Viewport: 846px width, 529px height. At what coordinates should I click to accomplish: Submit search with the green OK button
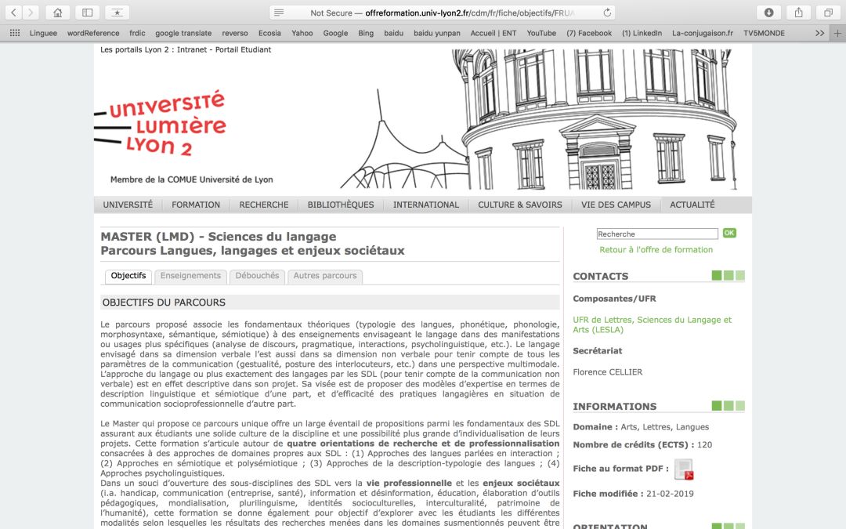pyautogui.click(x=729, y=234)
